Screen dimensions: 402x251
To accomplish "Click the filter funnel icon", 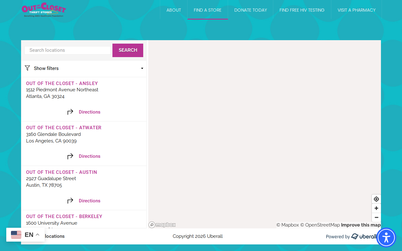I will tap(27, 68).
